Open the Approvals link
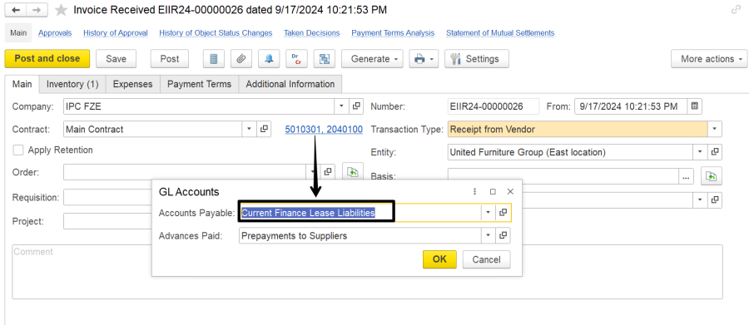Screen dimensions: 749x325 (x=55, y=33)
